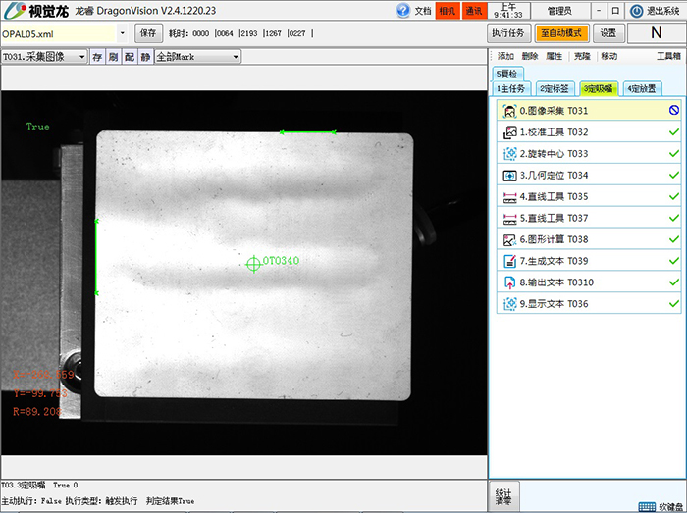The height and width of the screenshot is (513, 687).
Task: Click the image acquisition T031 tool icon
Action: [509, 111]
